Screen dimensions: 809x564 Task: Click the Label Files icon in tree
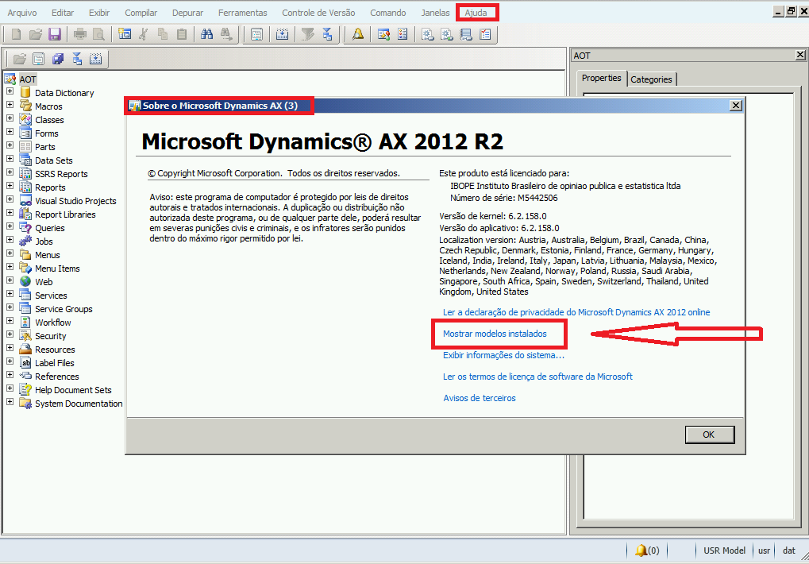click(x=25, y=362)
